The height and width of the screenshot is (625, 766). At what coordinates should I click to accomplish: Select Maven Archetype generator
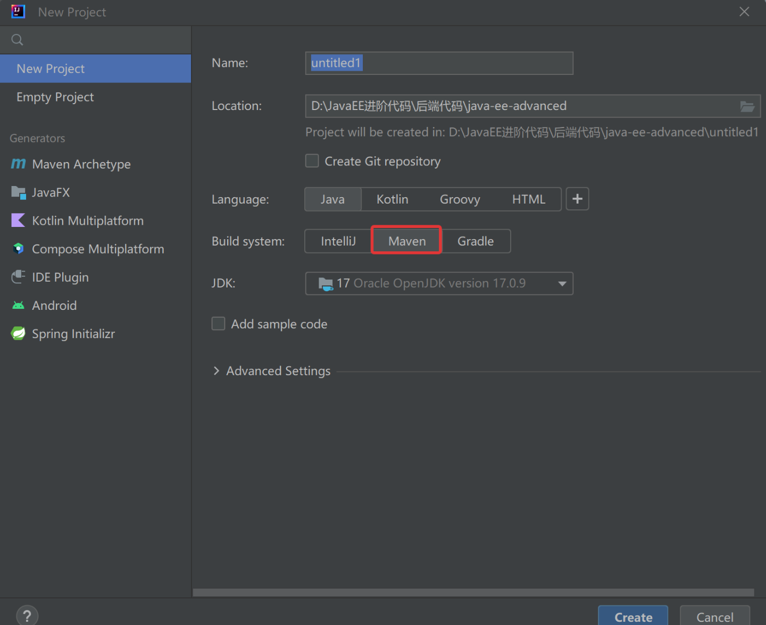96,164
